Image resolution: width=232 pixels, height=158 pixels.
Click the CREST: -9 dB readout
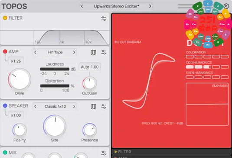(173, 123)
